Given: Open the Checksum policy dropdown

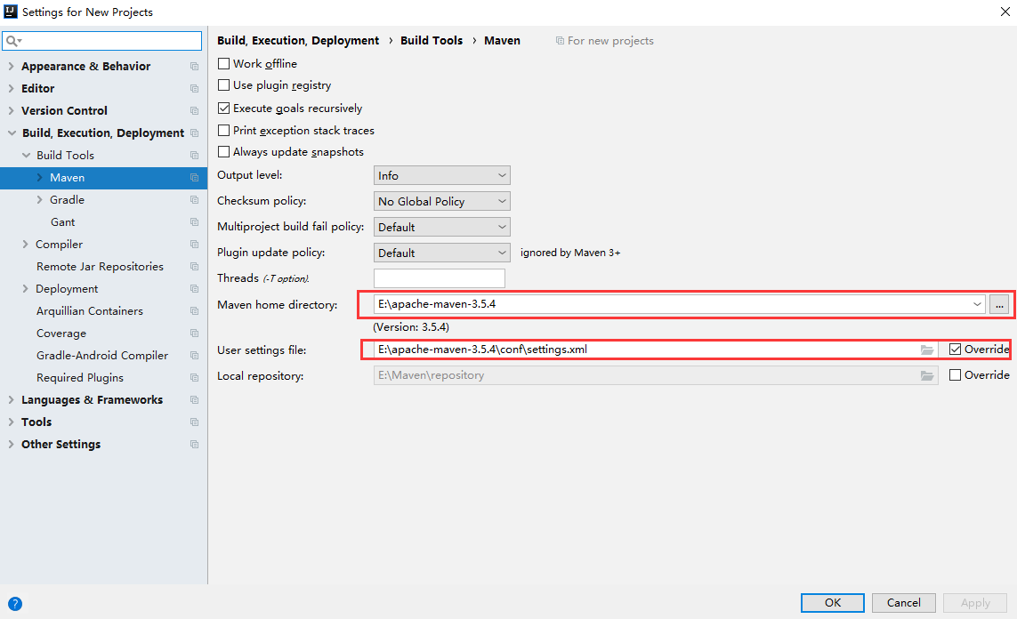Looking at the screenshot, I should (x=441, y=202).
